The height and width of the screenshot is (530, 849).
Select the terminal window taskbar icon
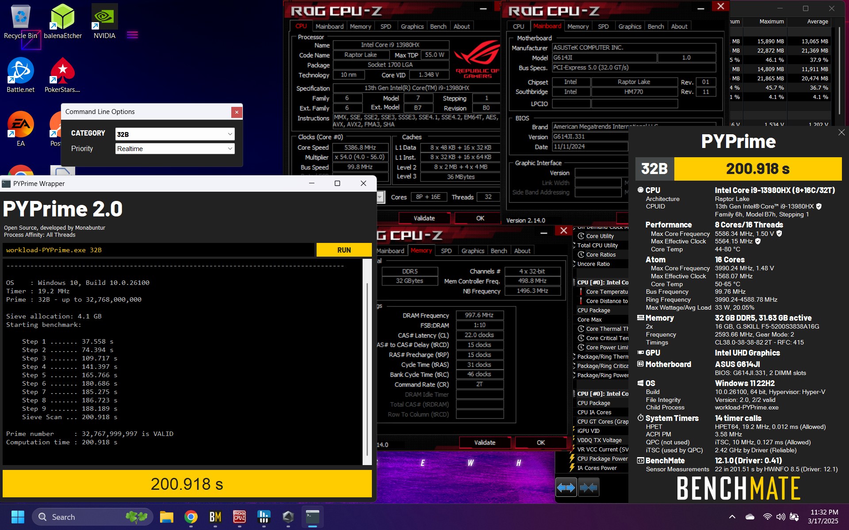tap(313, 517)
